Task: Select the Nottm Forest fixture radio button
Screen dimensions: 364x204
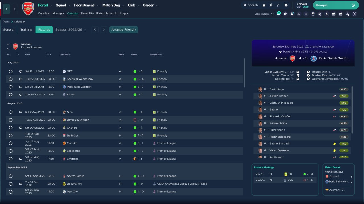Action: pos(11,176)
